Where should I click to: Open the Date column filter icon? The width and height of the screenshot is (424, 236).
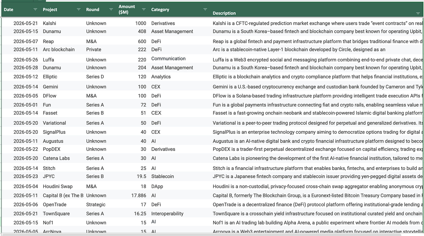pos(35,9)
